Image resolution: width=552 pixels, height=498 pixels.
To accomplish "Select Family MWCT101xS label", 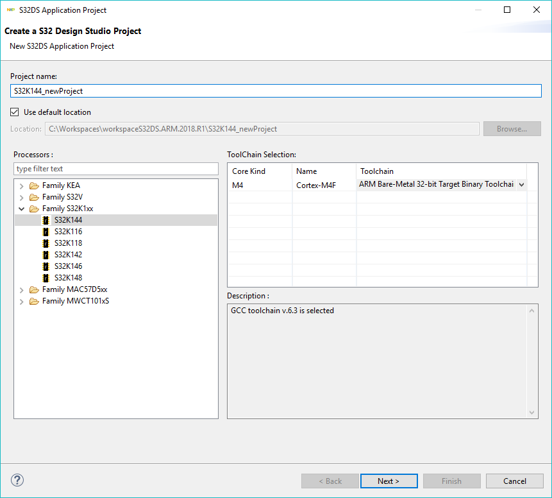I will (76, 302).
